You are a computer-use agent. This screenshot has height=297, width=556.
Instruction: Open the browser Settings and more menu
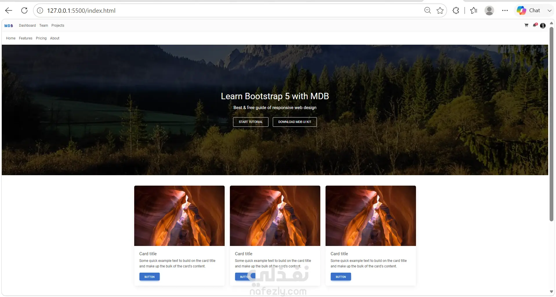[x=505, y=10]
